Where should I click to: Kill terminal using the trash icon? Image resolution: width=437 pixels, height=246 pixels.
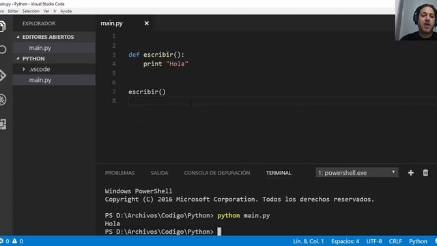click(x=425, y=173)
